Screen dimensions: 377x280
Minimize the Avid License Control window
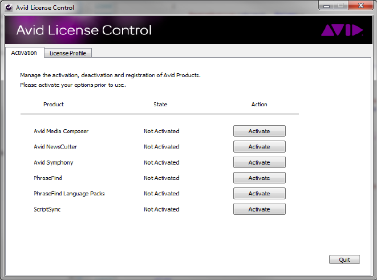pyautogui.click(x=326, y=6)
